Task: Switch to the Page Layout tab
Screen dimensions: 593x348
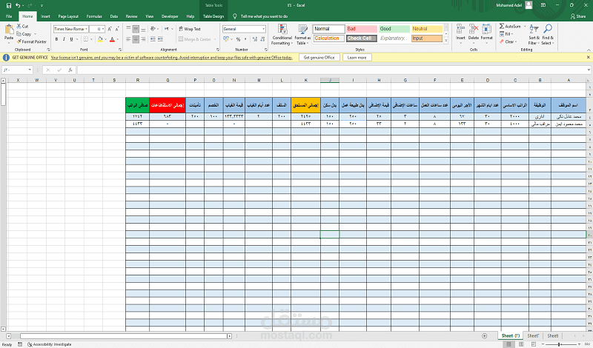Action: tap(68, 16)
